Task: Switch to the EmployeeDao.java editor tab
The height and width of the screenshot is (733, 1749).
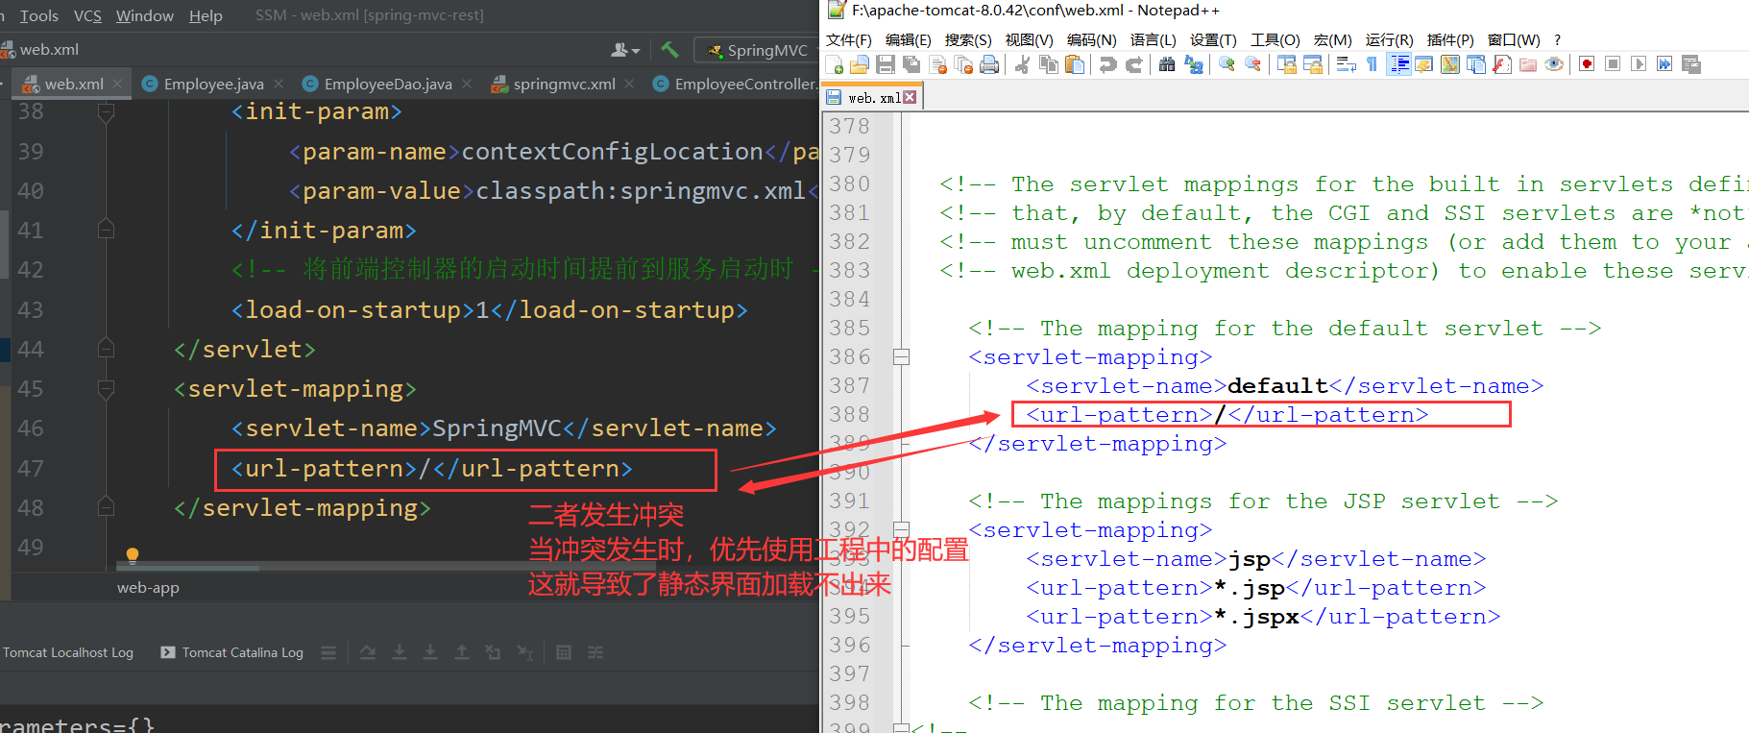Action: pos(388,84)
